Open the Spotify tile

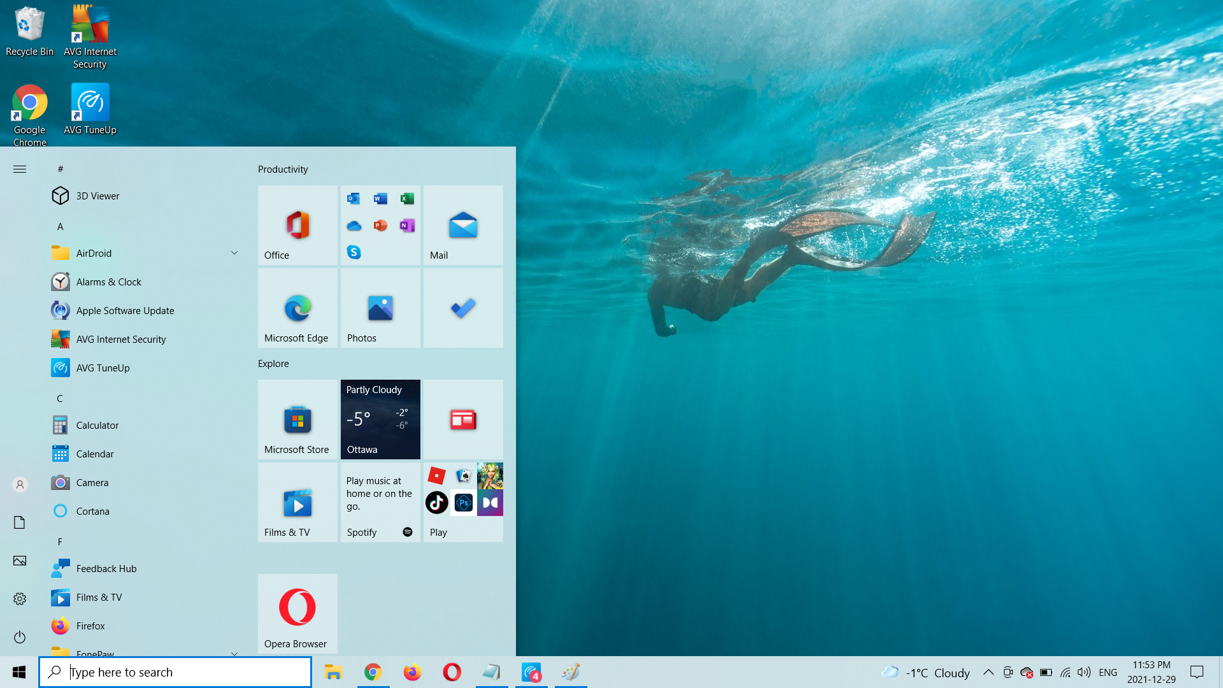[x=380, y=502]
